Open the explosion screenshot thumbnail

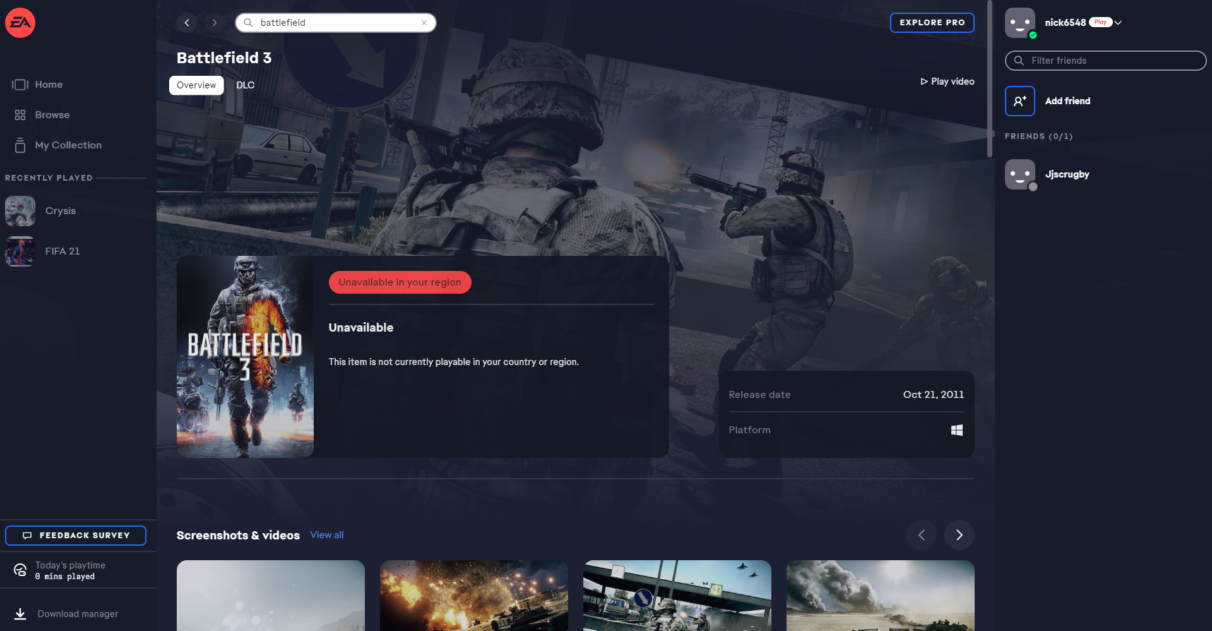473,595
